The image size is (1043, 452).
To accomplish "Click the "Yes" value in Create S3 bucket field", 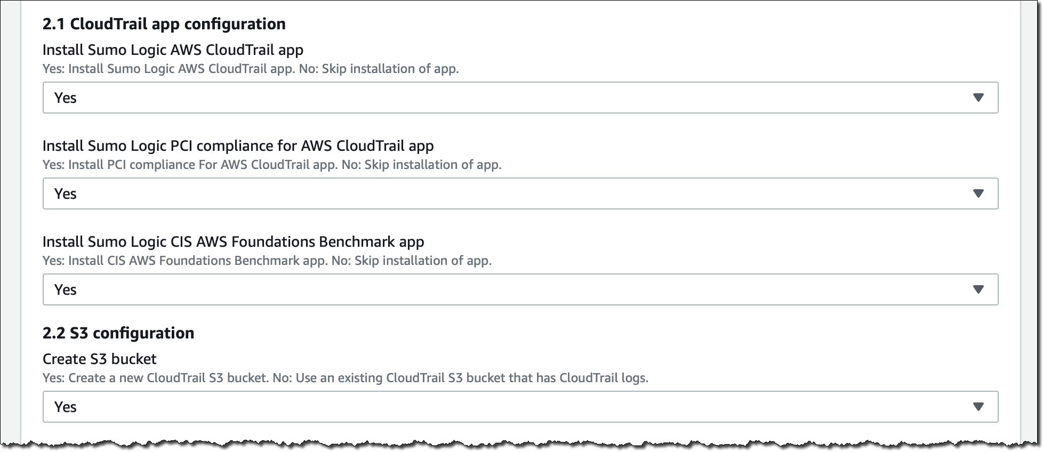I will (66, 407).
